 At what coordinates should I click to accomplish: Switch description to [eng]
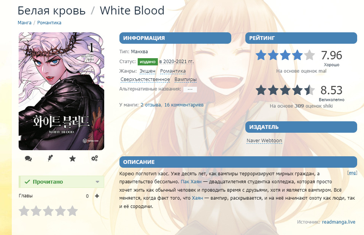tap(352, 173)
